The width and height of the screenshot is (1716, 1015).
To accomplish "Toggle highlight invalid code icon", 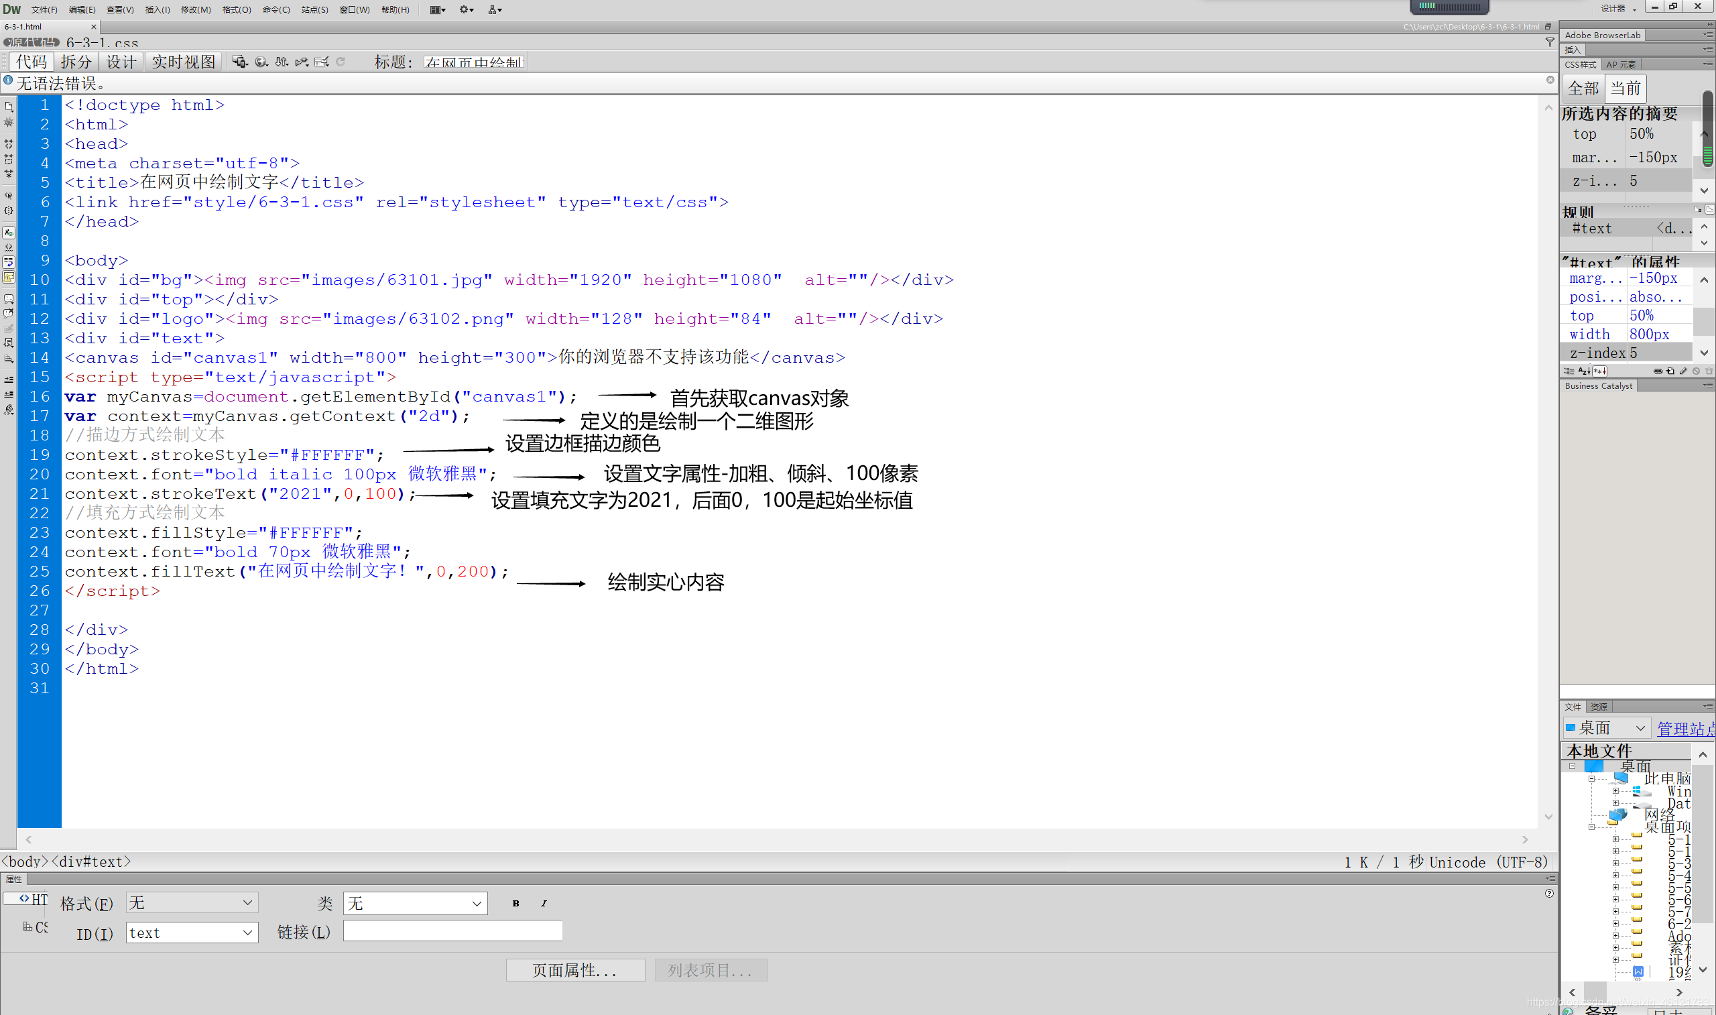I will [x=9, y=247].
